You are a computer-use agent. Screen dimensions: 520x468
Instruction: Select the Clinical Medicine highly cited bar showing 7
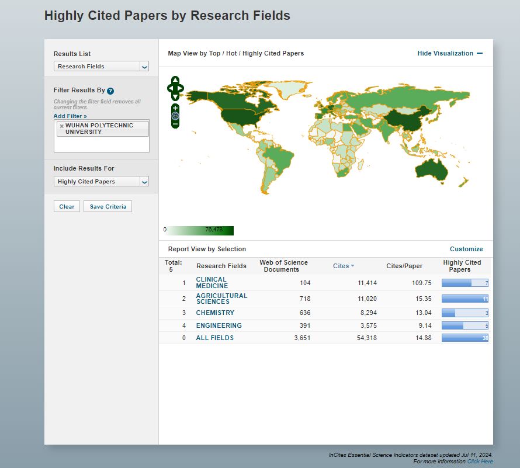tap(465, 283)
